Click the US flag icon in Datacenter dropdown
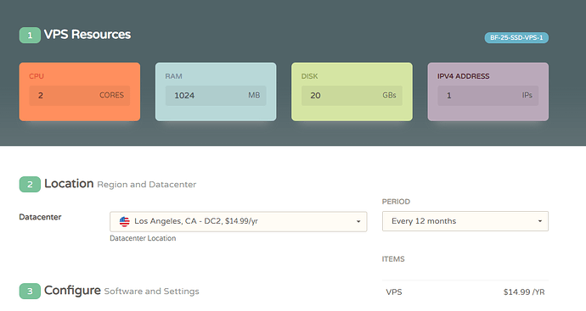This screenshot has width=586, height=311. click(x=125, y=221)
